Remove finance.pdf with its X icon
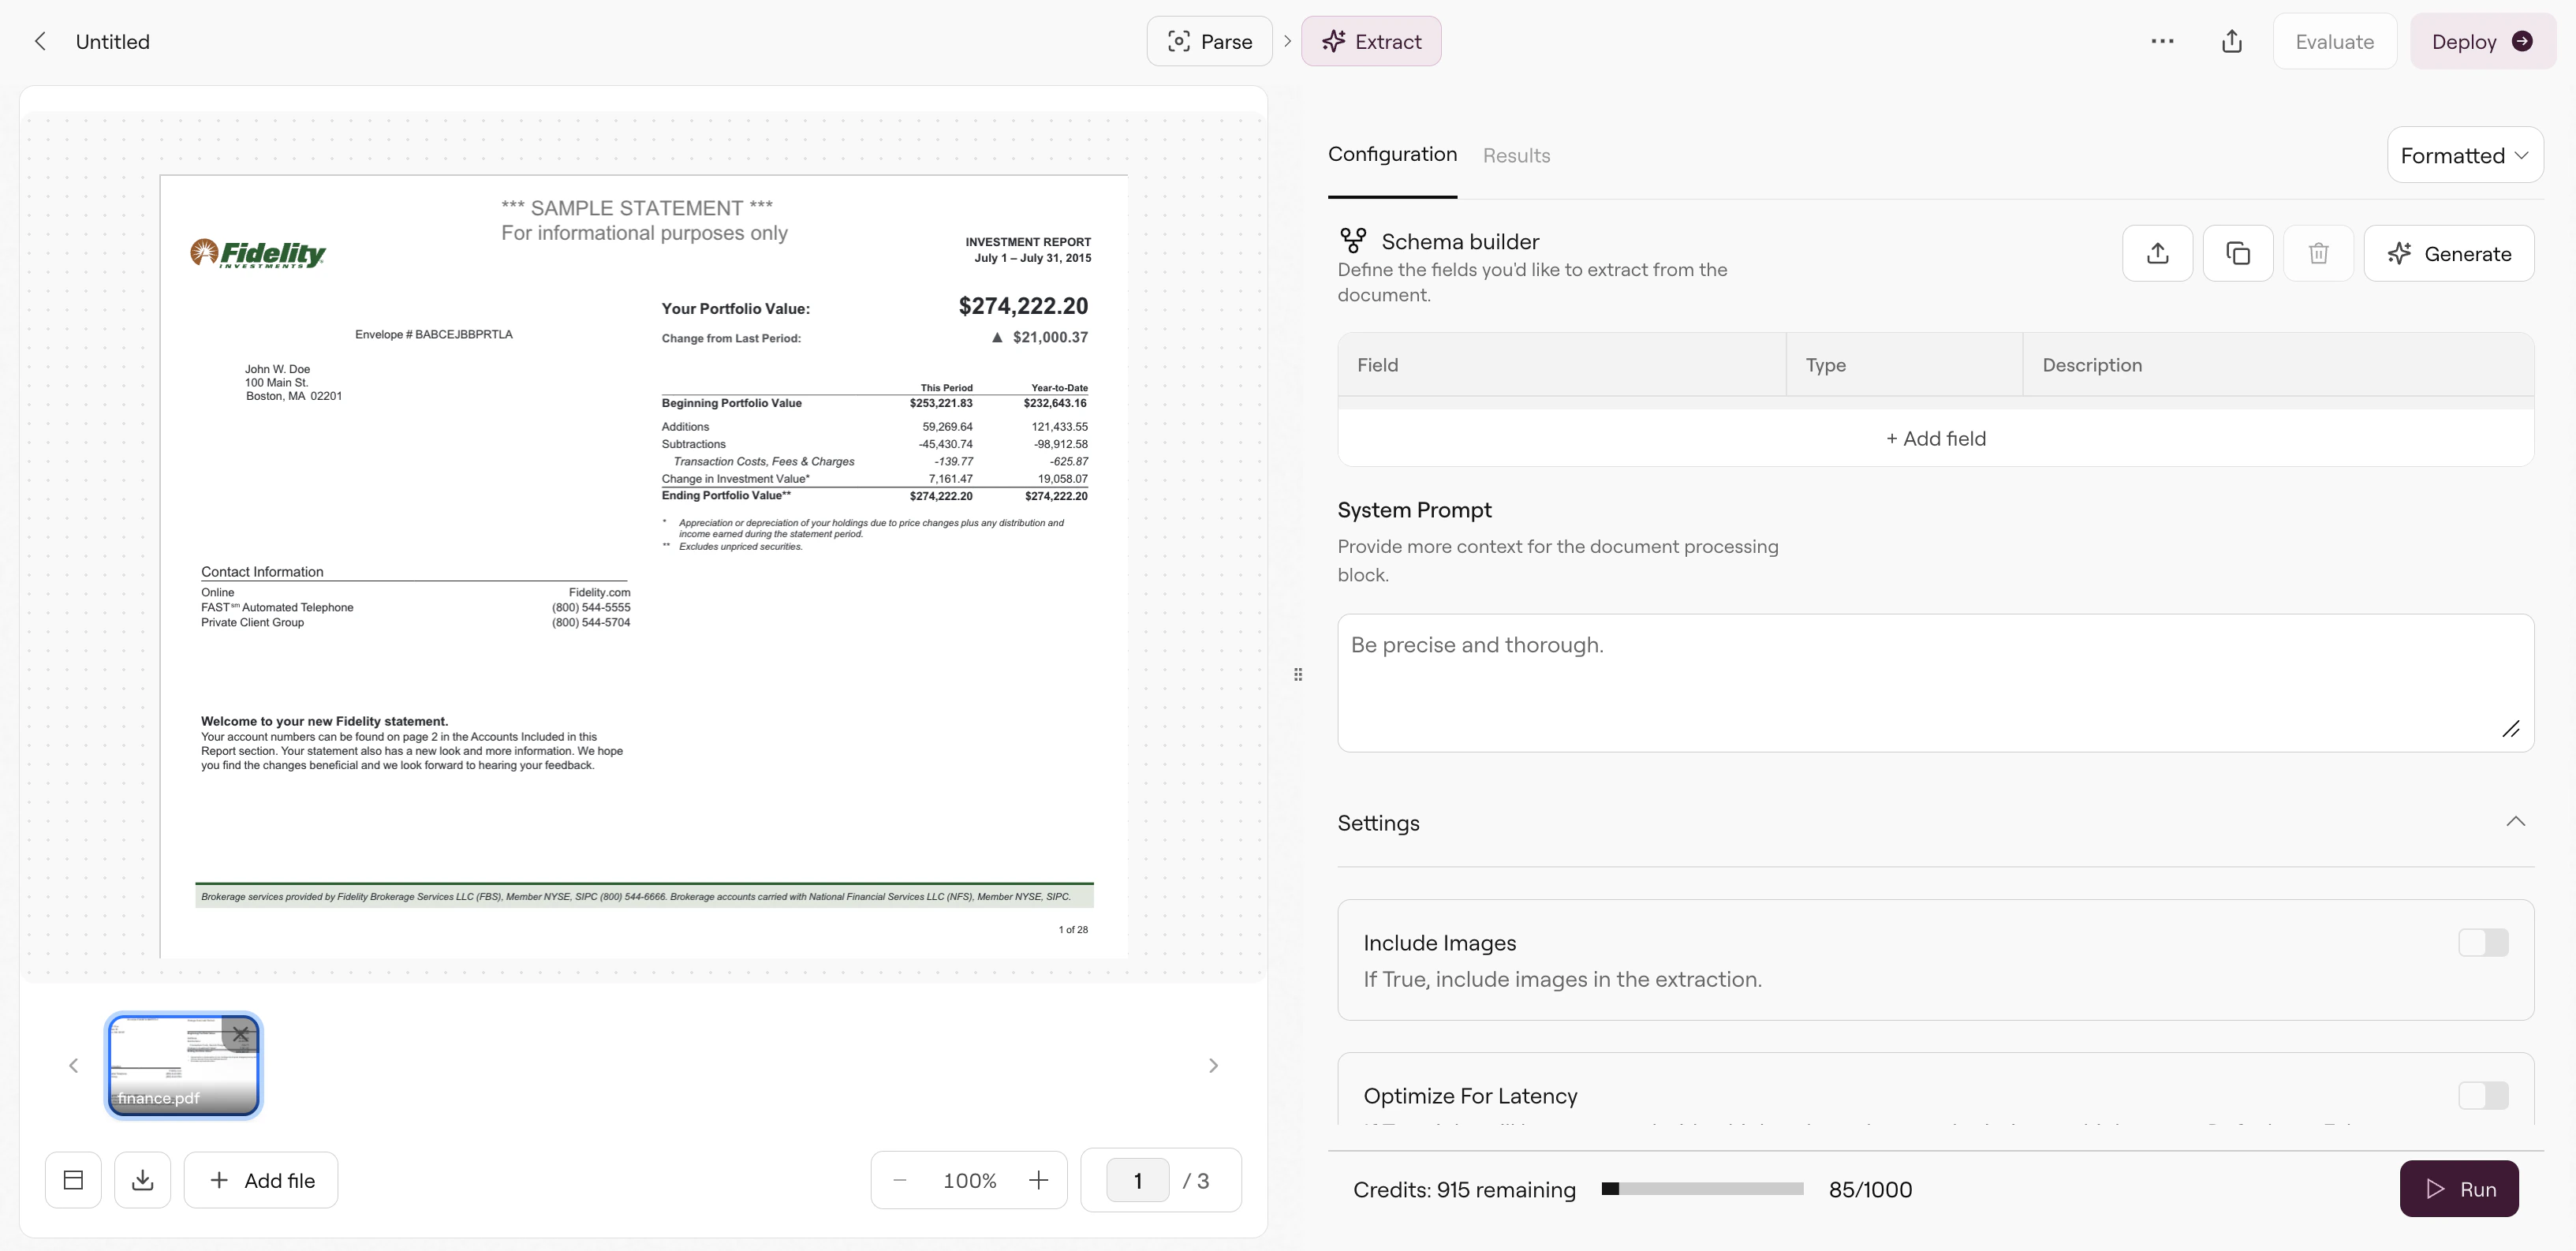The image size is (2576, 1251). point(240,1034)
